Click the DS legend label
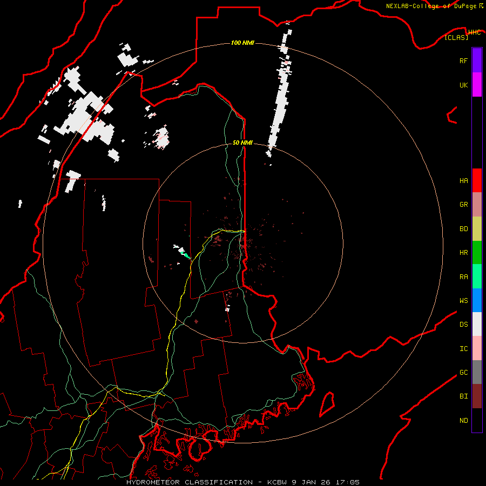Screen dimensions: 486x486 click(463, 325)
